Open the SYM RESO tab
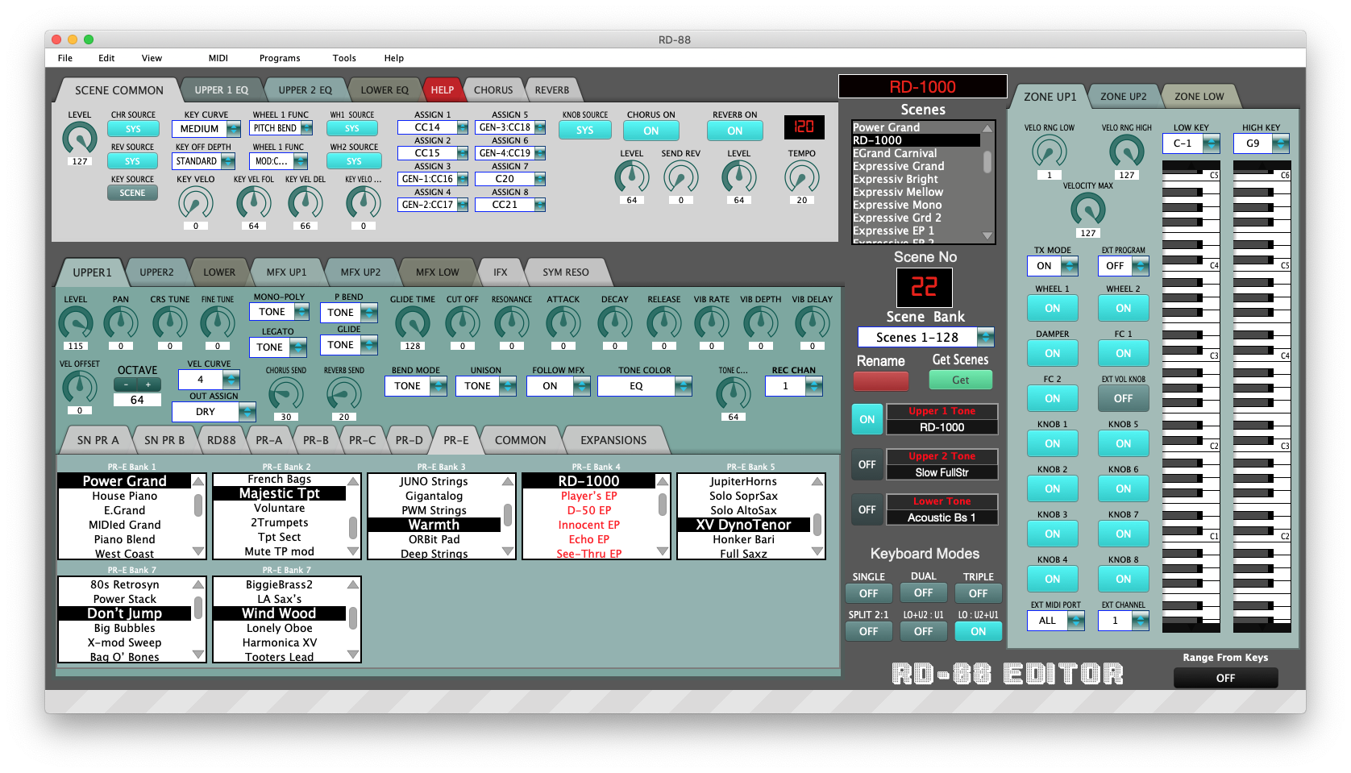The image size is (1351, 773). click(x=565, y=272)
